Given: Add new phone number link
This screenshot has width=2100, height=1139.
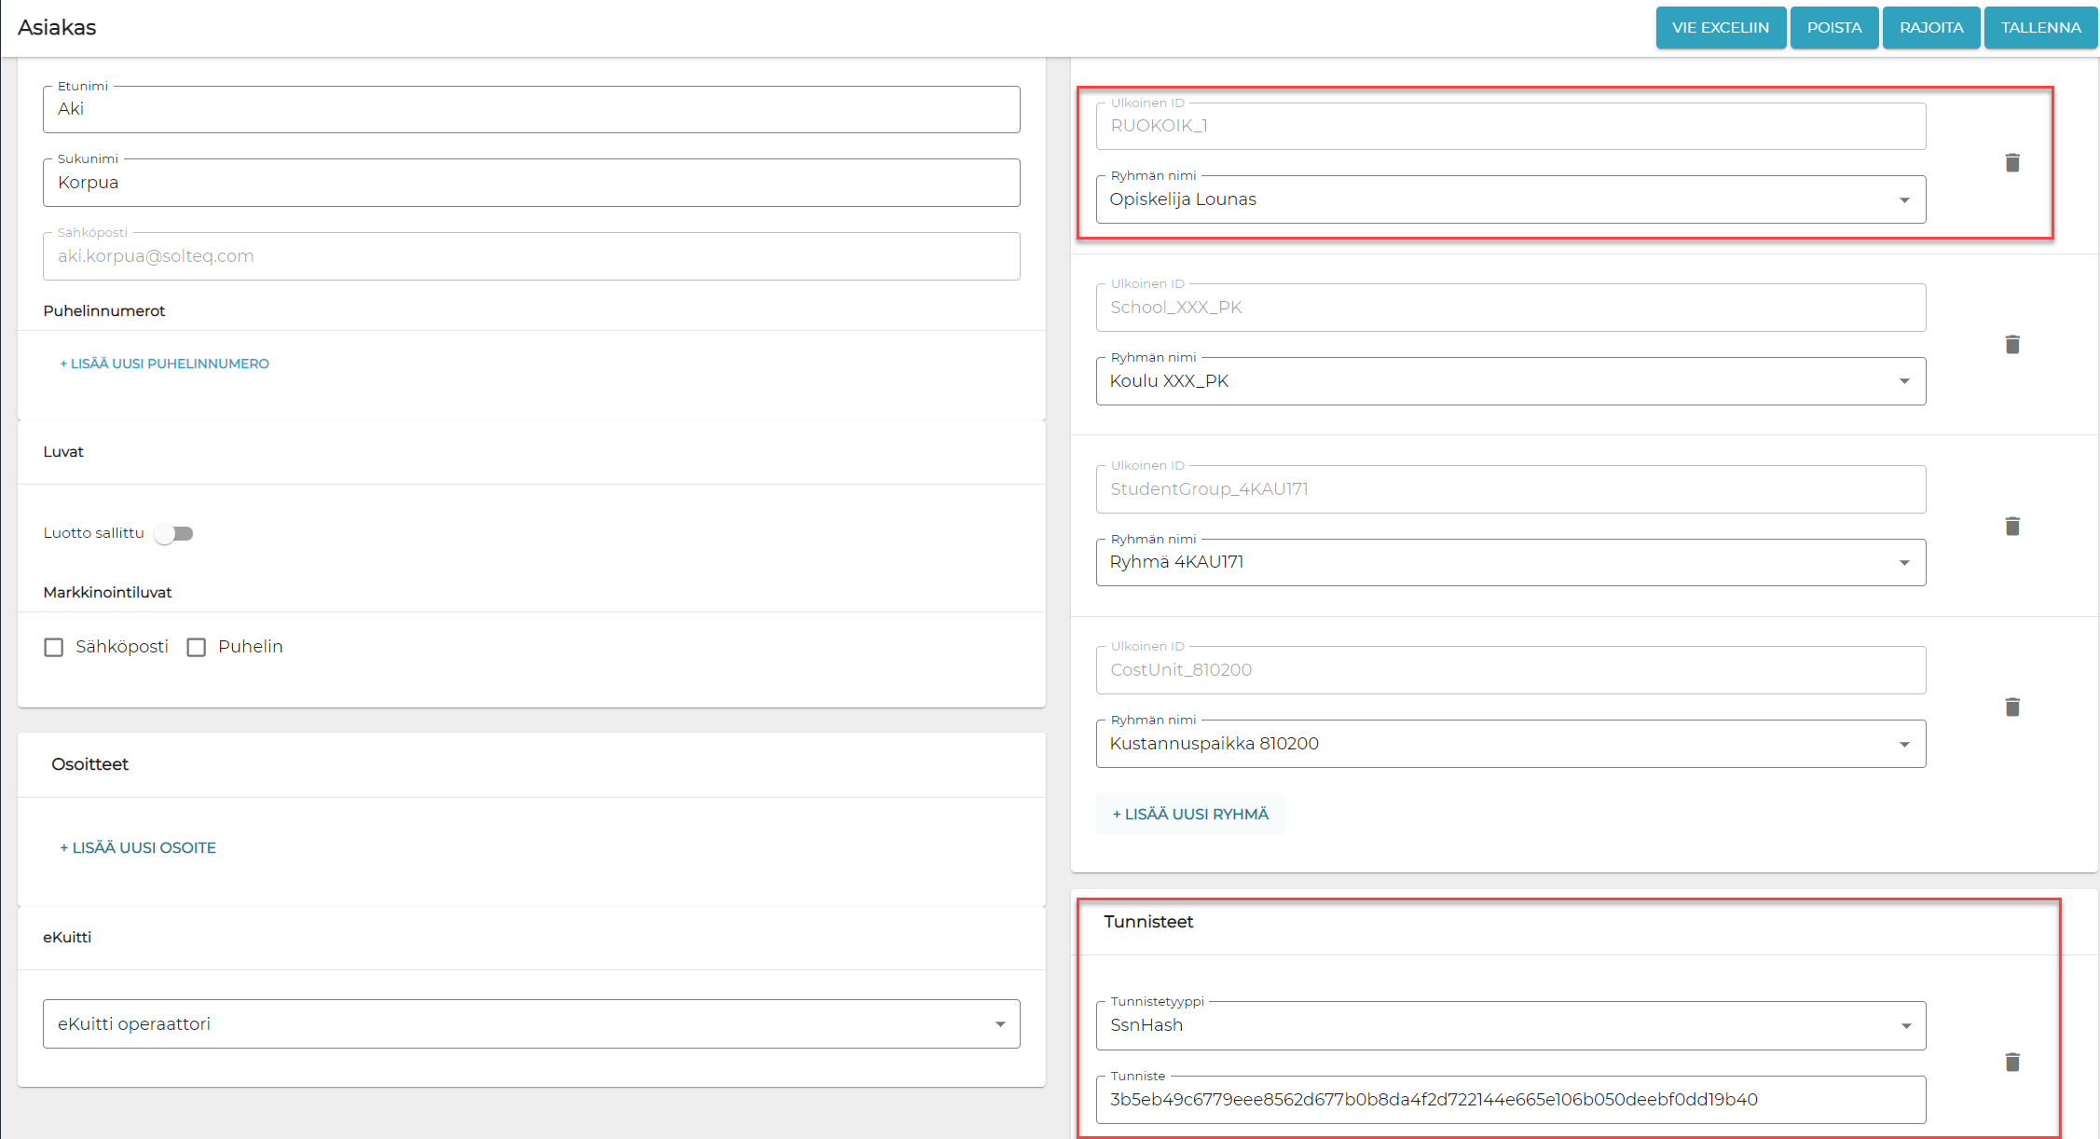Looking at the screenshot, I should 165,364.
